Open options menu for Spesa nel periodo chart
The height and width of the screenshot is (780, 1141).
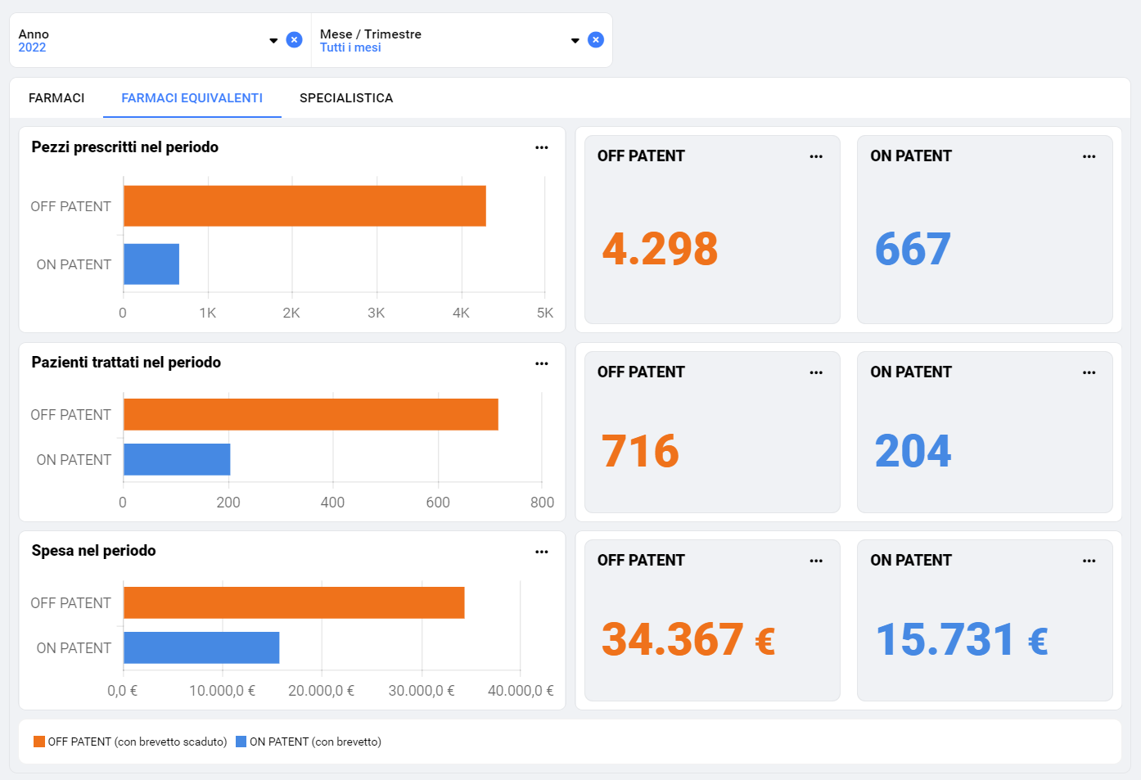541,552
